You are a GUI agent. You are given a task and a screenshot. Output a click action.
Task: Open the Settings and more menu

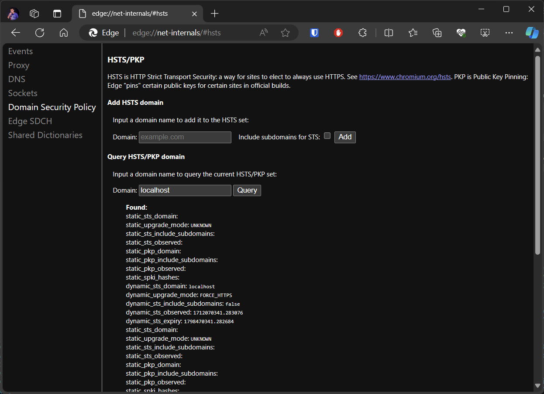point(509,32)
